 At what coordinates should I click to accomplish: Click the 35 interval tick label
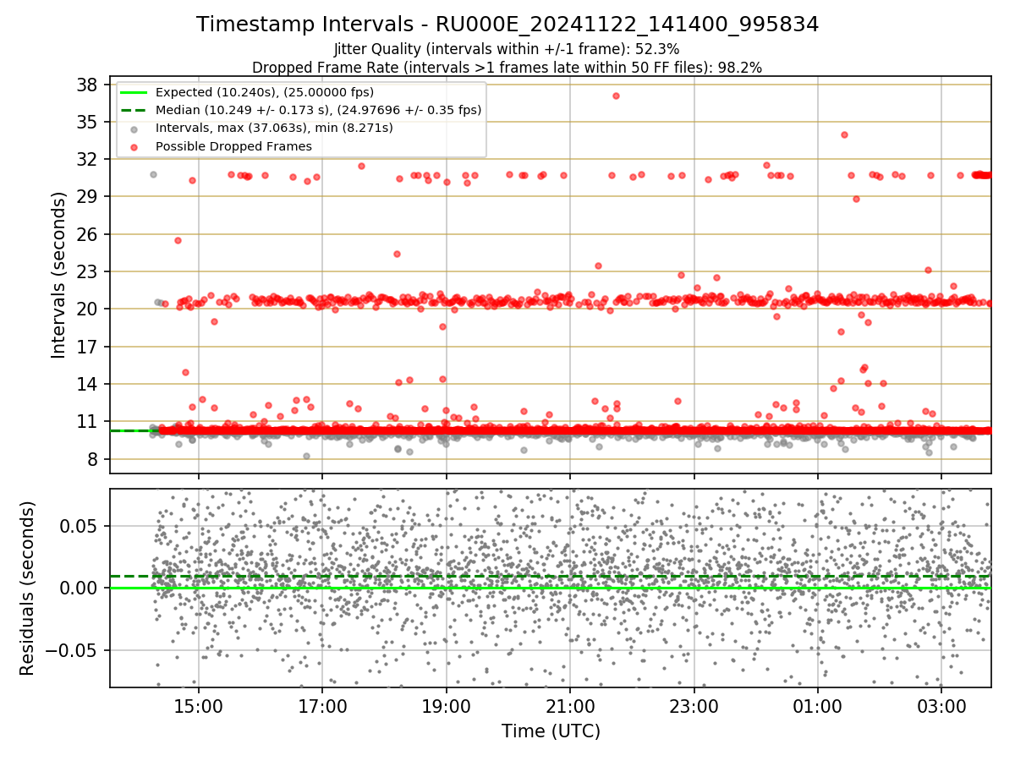point(89,122)
